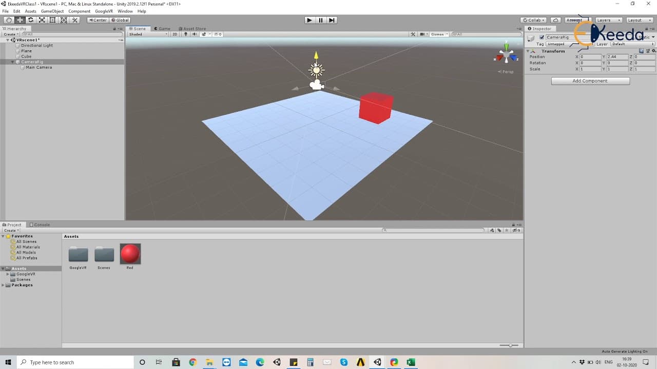The image size is (657, 369).
Task: Open Excel from the taskbar
Action: tap(411, 362)
